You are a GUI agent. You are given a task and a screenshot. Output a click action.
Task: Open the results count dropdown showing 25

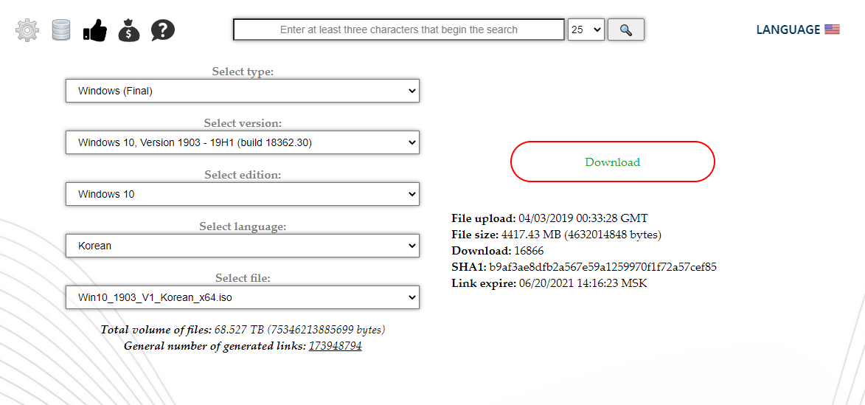click(x=586, y=30)
